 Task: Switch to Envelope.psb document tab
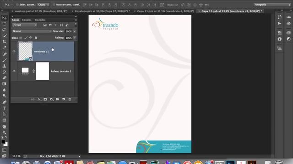click(103, 11)
